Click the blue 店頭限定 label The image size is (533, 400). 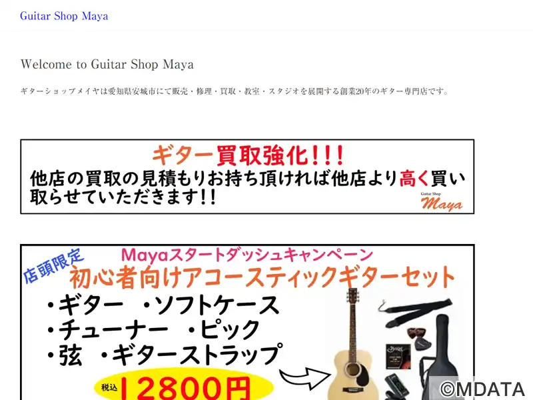pyautogui.click(x=53, y=266)
